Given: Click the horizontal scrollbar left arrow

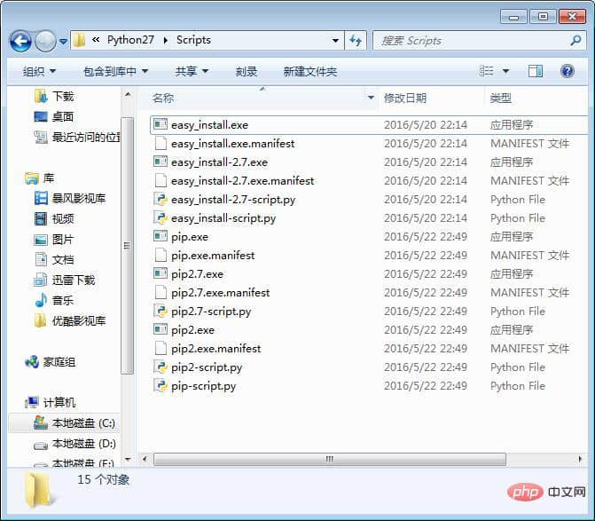Looking at the screenshot, I should click(145, 459).
